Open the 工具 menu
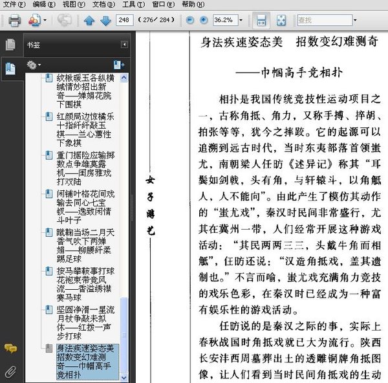This screenshot has width=388, height=383. (133, 5)
